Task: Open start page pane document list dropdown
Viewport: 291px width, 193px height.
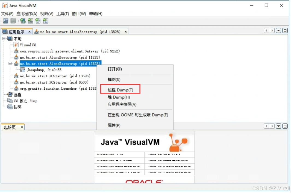Action: [278, 126]
